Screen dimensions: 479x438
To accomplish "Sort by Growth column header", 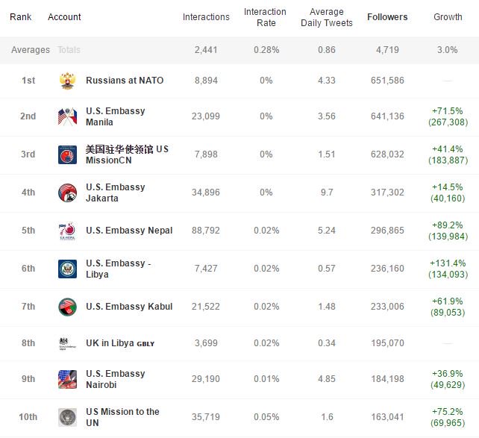I will coord(448,17).
